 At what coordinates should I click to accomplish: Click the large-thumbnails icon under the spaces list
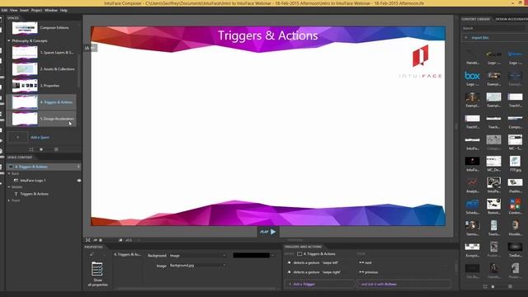pyautogui.click(x=56, y=149)
